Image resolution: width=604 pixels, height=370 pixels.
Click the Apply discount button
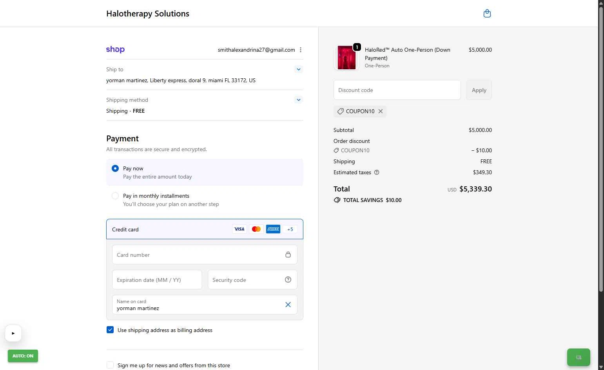pos(479,90)
